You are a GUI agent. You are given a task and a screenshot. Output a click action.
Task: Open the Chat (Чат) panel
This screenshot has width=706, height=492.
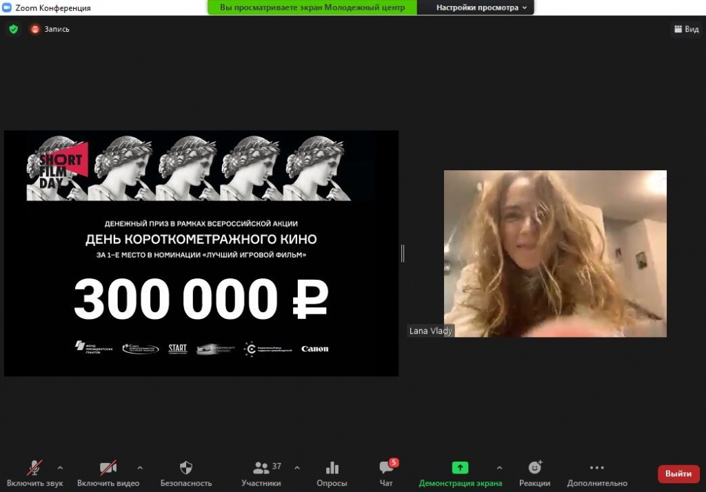386,469
